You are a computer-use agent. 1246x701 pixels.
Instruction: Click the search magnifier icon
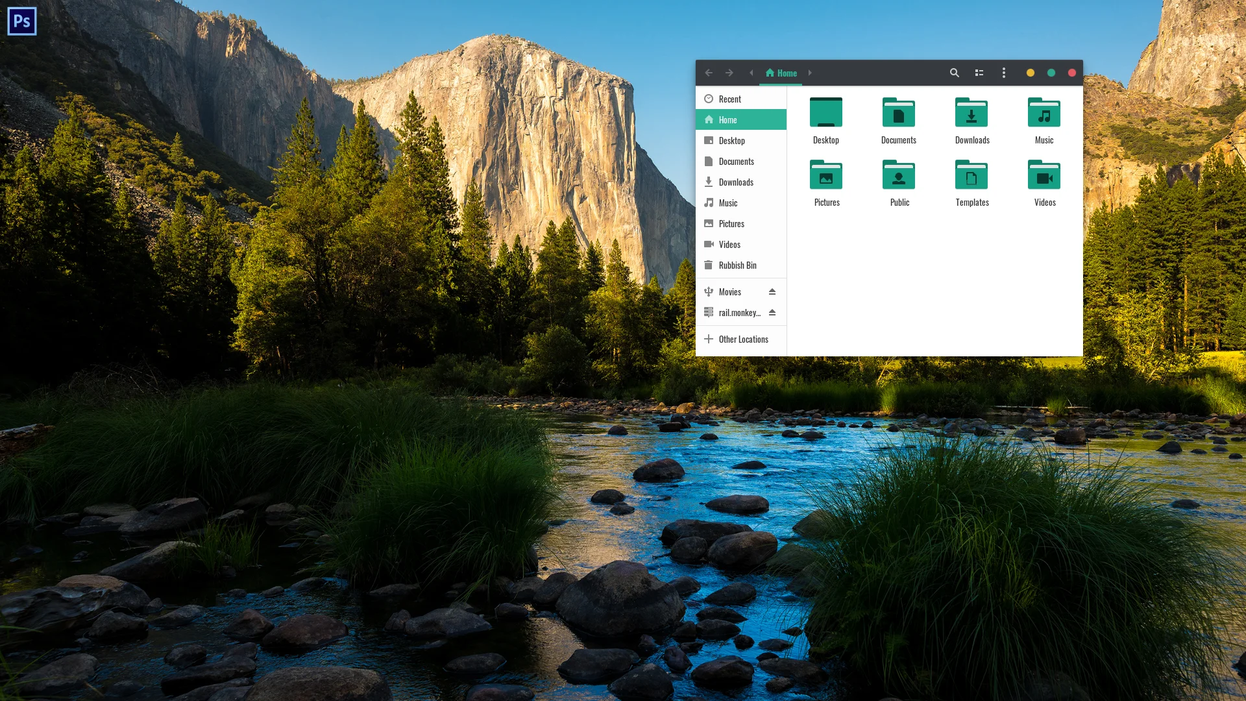click(x=954, y=73)
